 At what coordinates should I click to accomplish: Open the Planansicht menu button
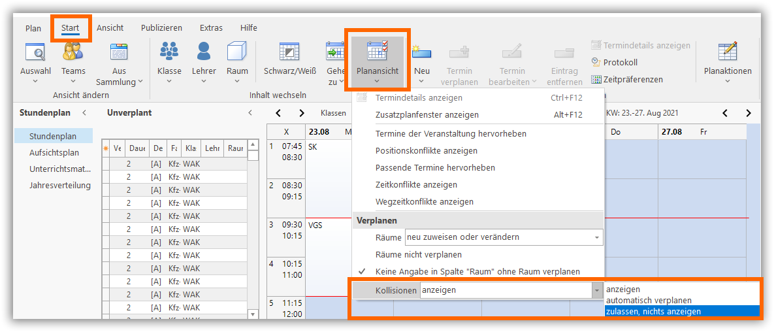[x=378, y=63]
